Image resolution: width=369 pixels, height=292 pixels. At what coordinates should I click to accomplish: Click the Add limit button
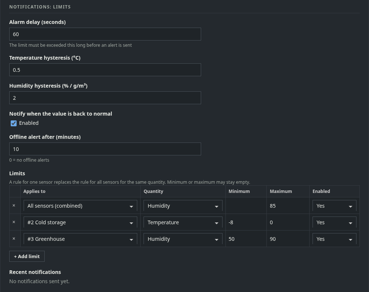coord(27,256)
